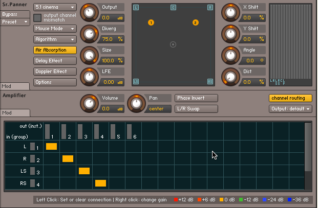This screenshot has width=318, height=208.
Task: Click the Volume 0.0 dB value field
Action: (x=112, y=109)
